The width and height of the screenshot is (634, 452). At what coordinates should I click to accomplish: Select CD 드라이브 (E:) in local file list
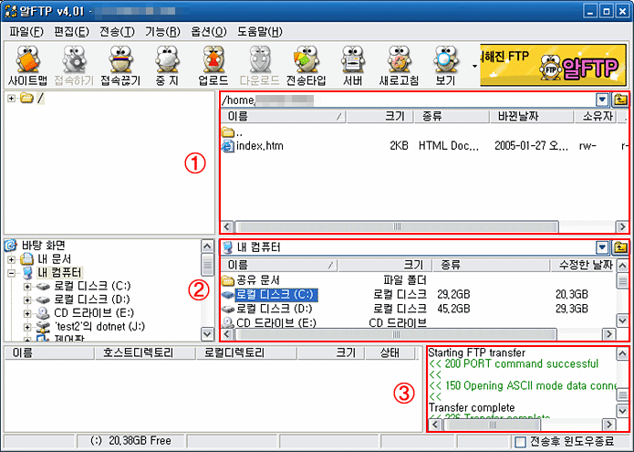(276, 323)
